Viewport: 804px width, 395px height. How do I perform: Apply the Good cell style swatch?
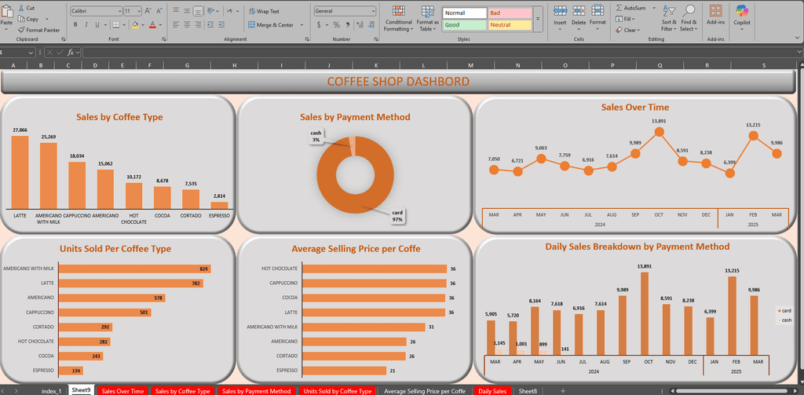(463, 24)
